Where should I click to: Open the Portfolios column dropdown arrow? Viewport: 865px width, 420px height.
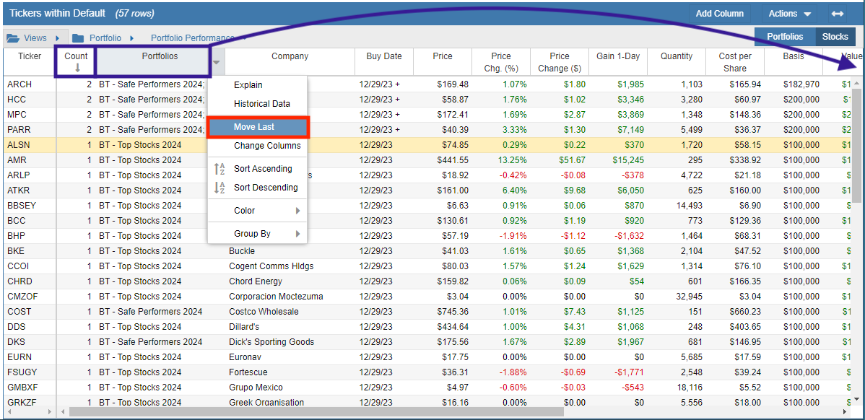coord(217,62)
